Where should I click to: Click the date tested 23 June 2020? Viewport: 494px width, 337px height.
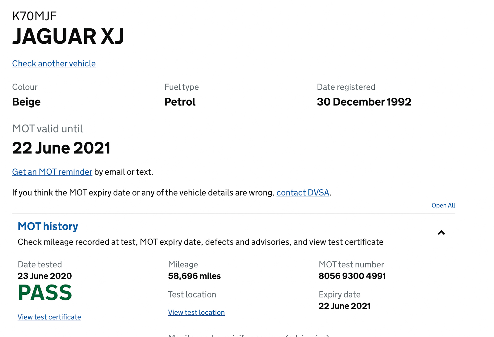coord(45,276)
